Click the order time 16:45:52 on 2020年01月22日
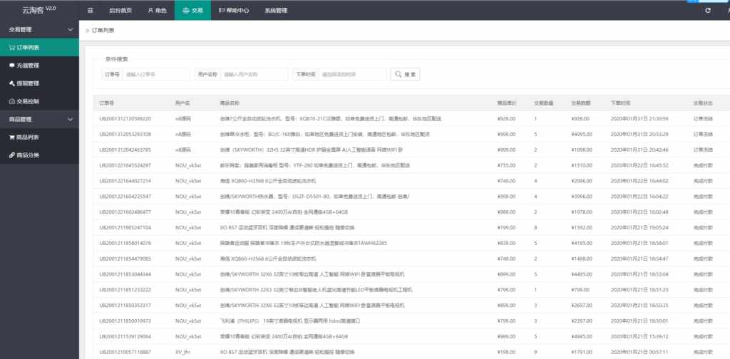The image size is (730, 359). tap(639, 165)
